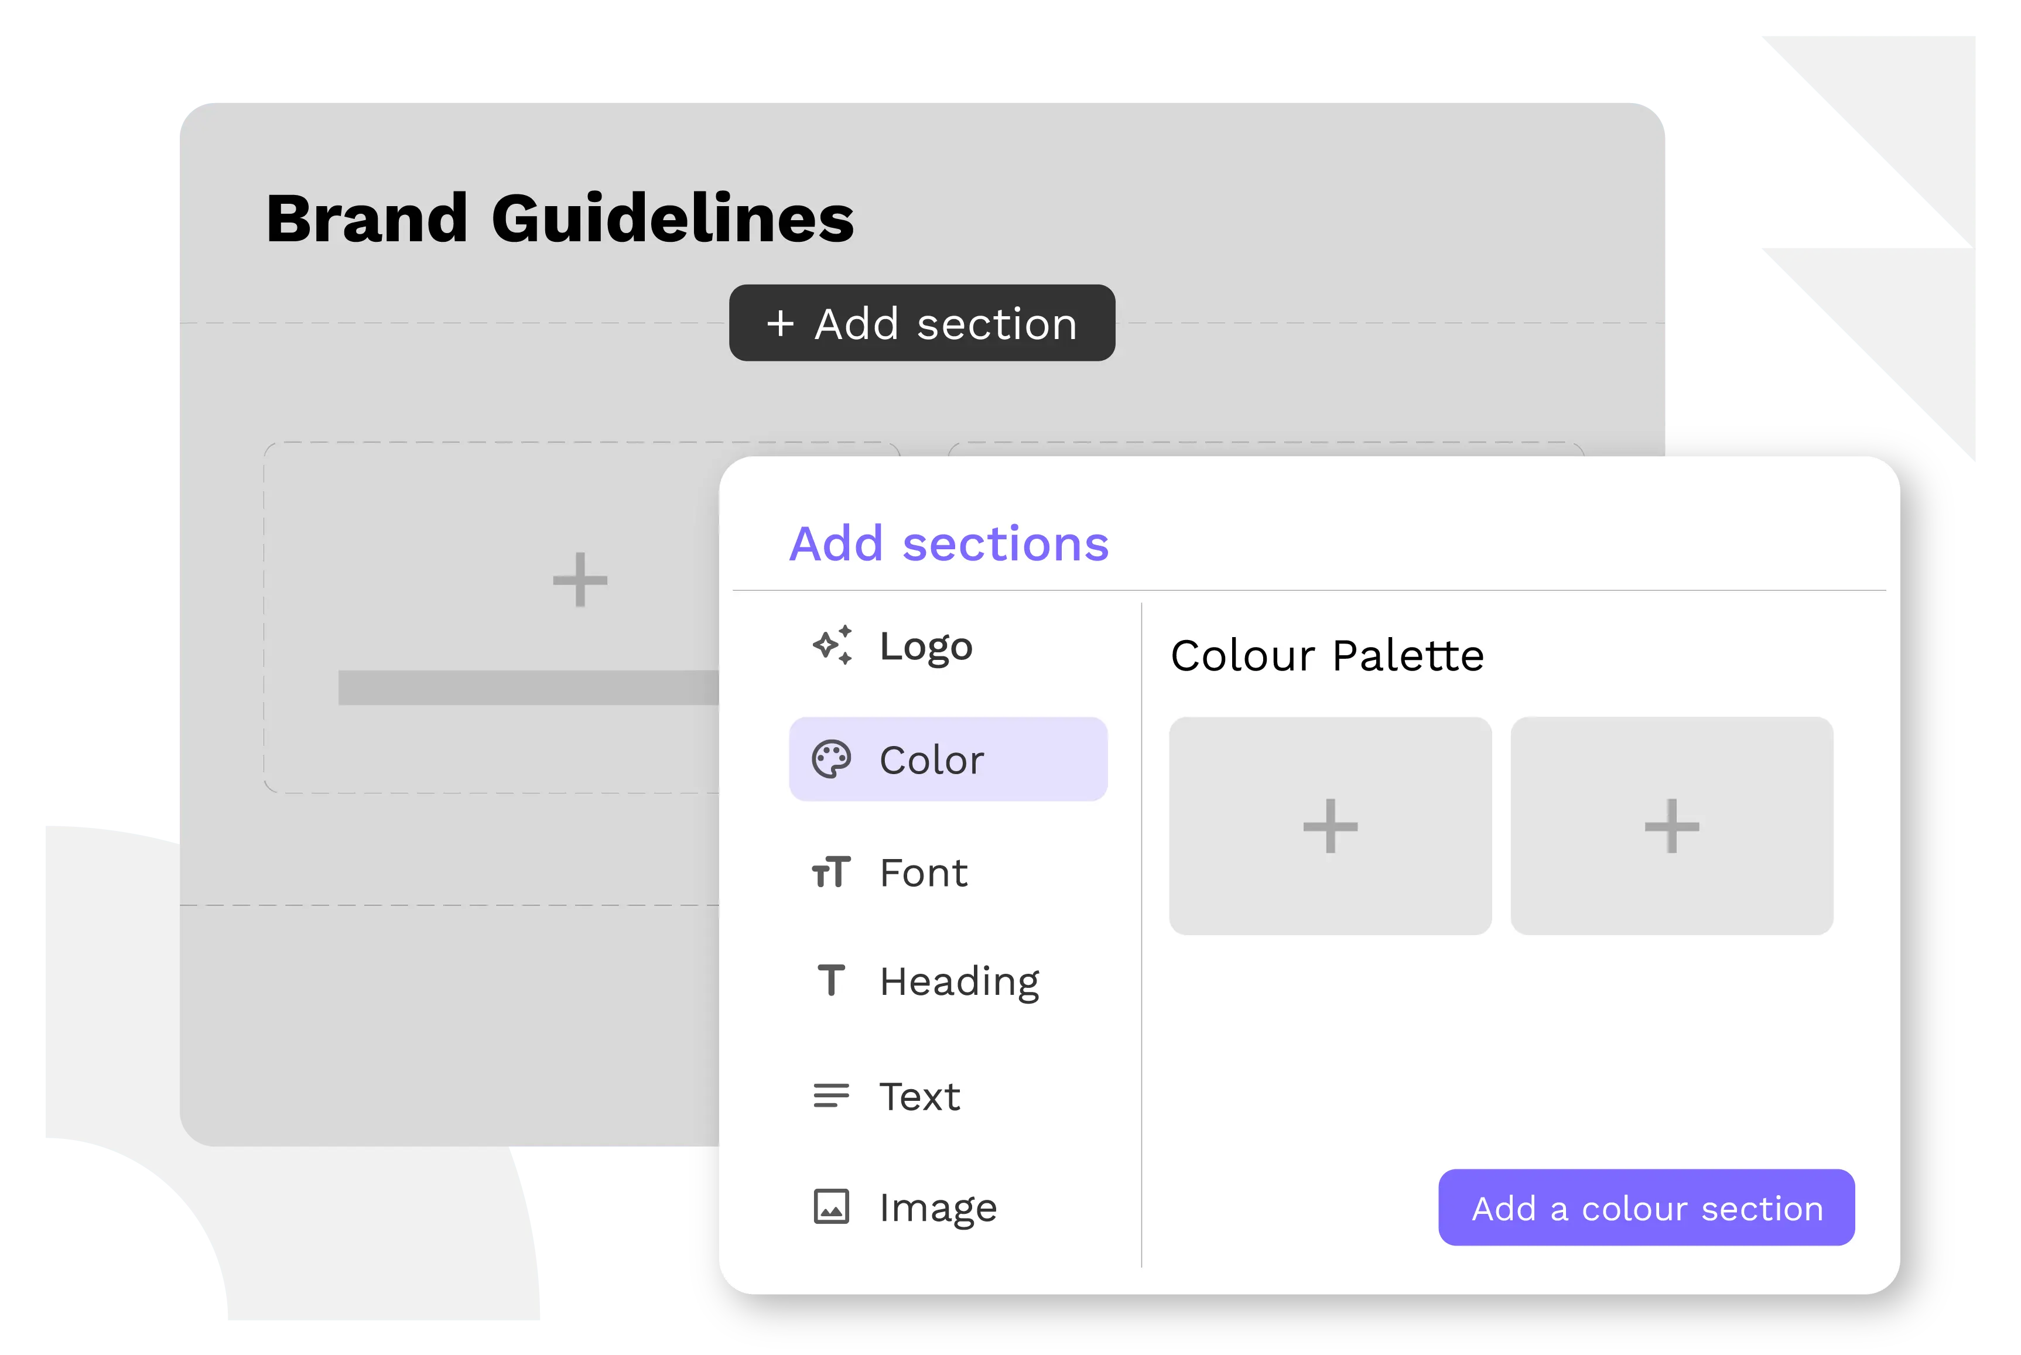Click the Logo sparkle icon
Image resolution: width=2021 pixels, height=1355 pixels.
(832, 645)
